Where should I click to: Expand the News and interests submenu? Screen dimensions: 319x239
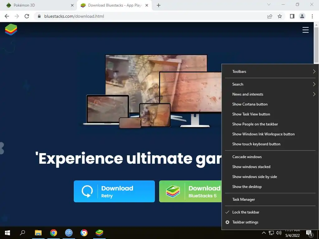[x=270, y=94]
